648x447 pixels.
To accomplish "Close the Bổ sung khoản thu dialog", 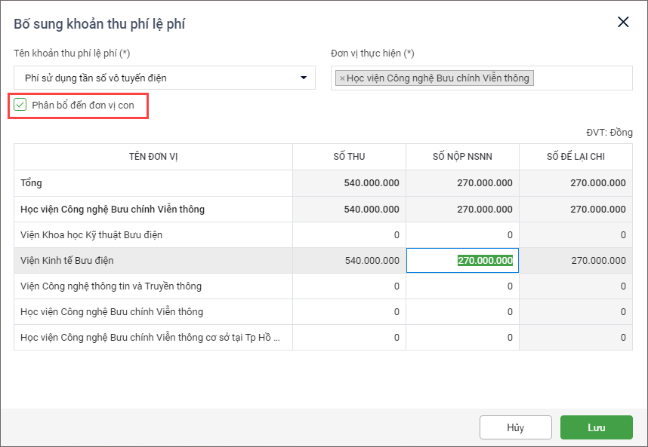I will (623, 22).
